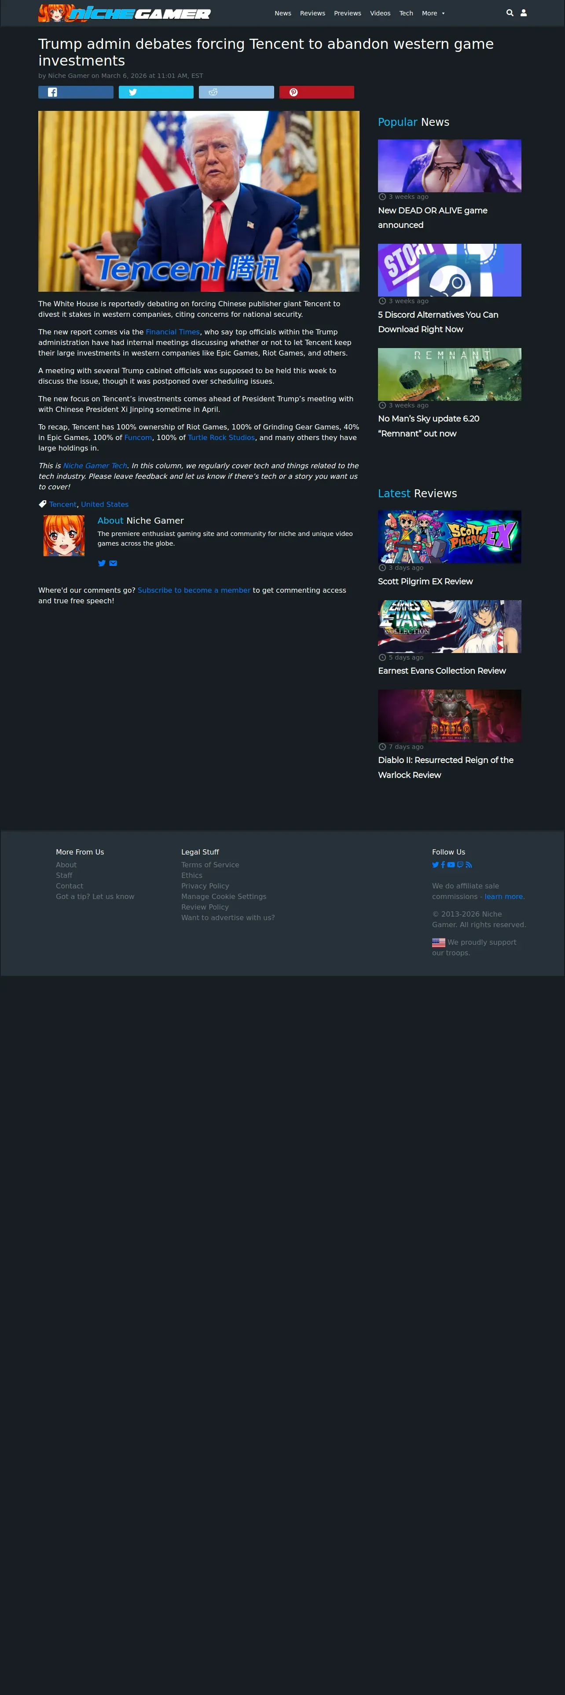Go to Reviews in top navigation

click(x=312, y=13)
